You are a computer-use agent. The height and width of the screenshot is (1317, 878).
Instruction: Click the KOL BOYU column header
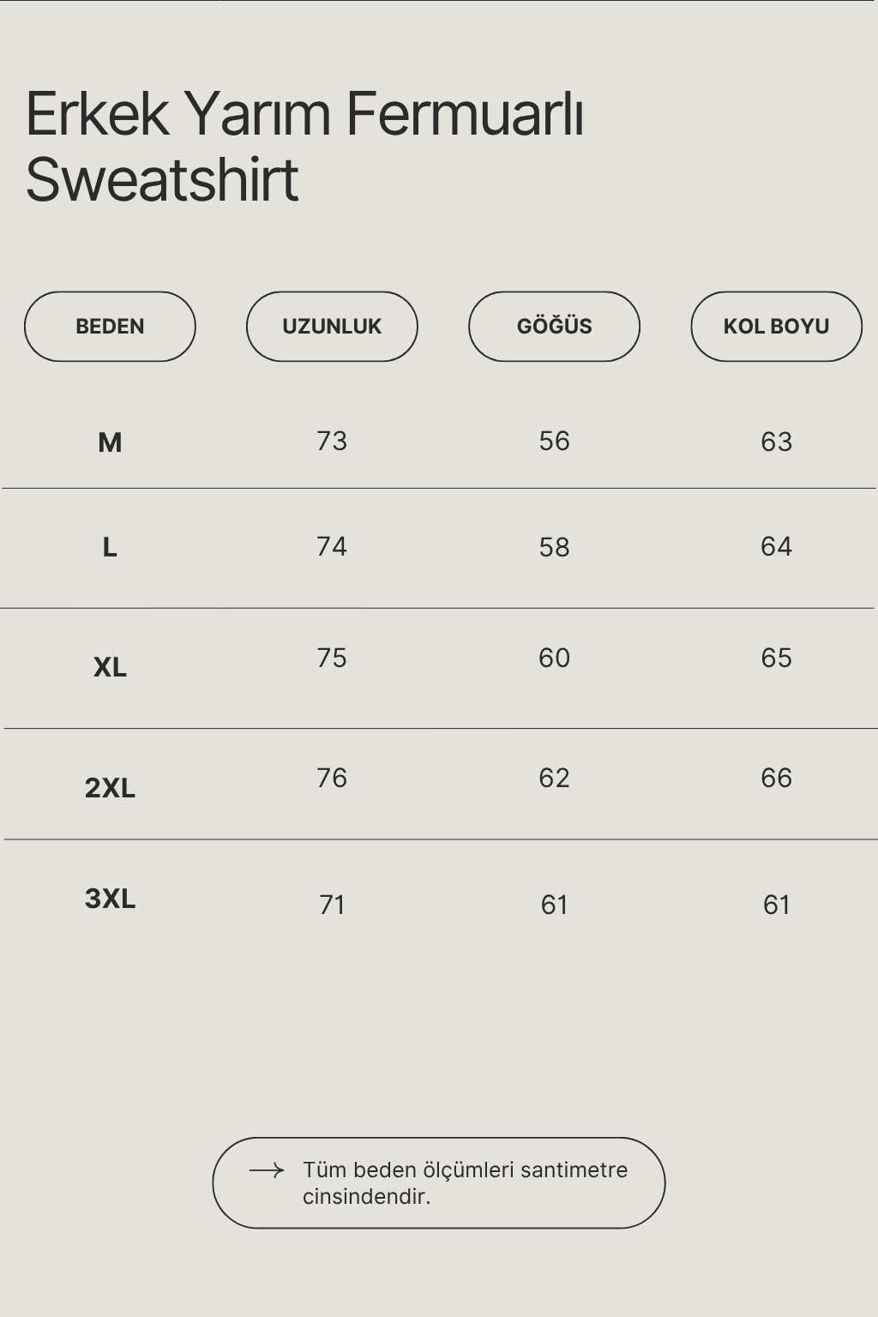click(x=776, y=327)
